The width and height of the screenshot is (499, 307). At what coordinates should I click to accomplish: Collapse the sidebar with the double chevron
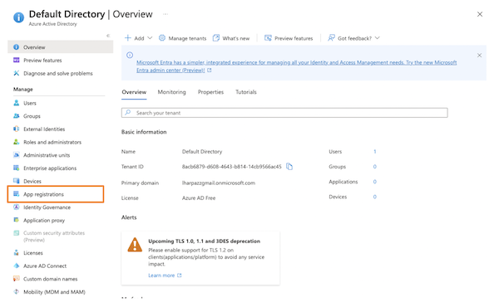108,36
